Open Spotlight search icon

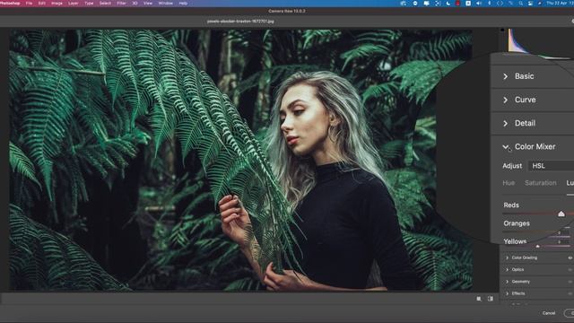(x=521, y=4)
